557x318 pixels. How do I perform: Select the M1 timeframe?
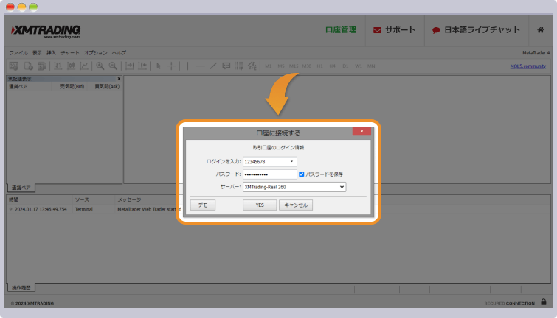tap(269, 66)
